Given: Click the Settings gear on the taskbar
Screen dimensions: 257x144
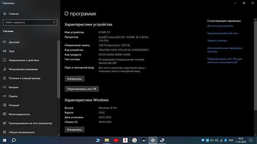Looking at the screenshot, I should (x=153, y=140).
